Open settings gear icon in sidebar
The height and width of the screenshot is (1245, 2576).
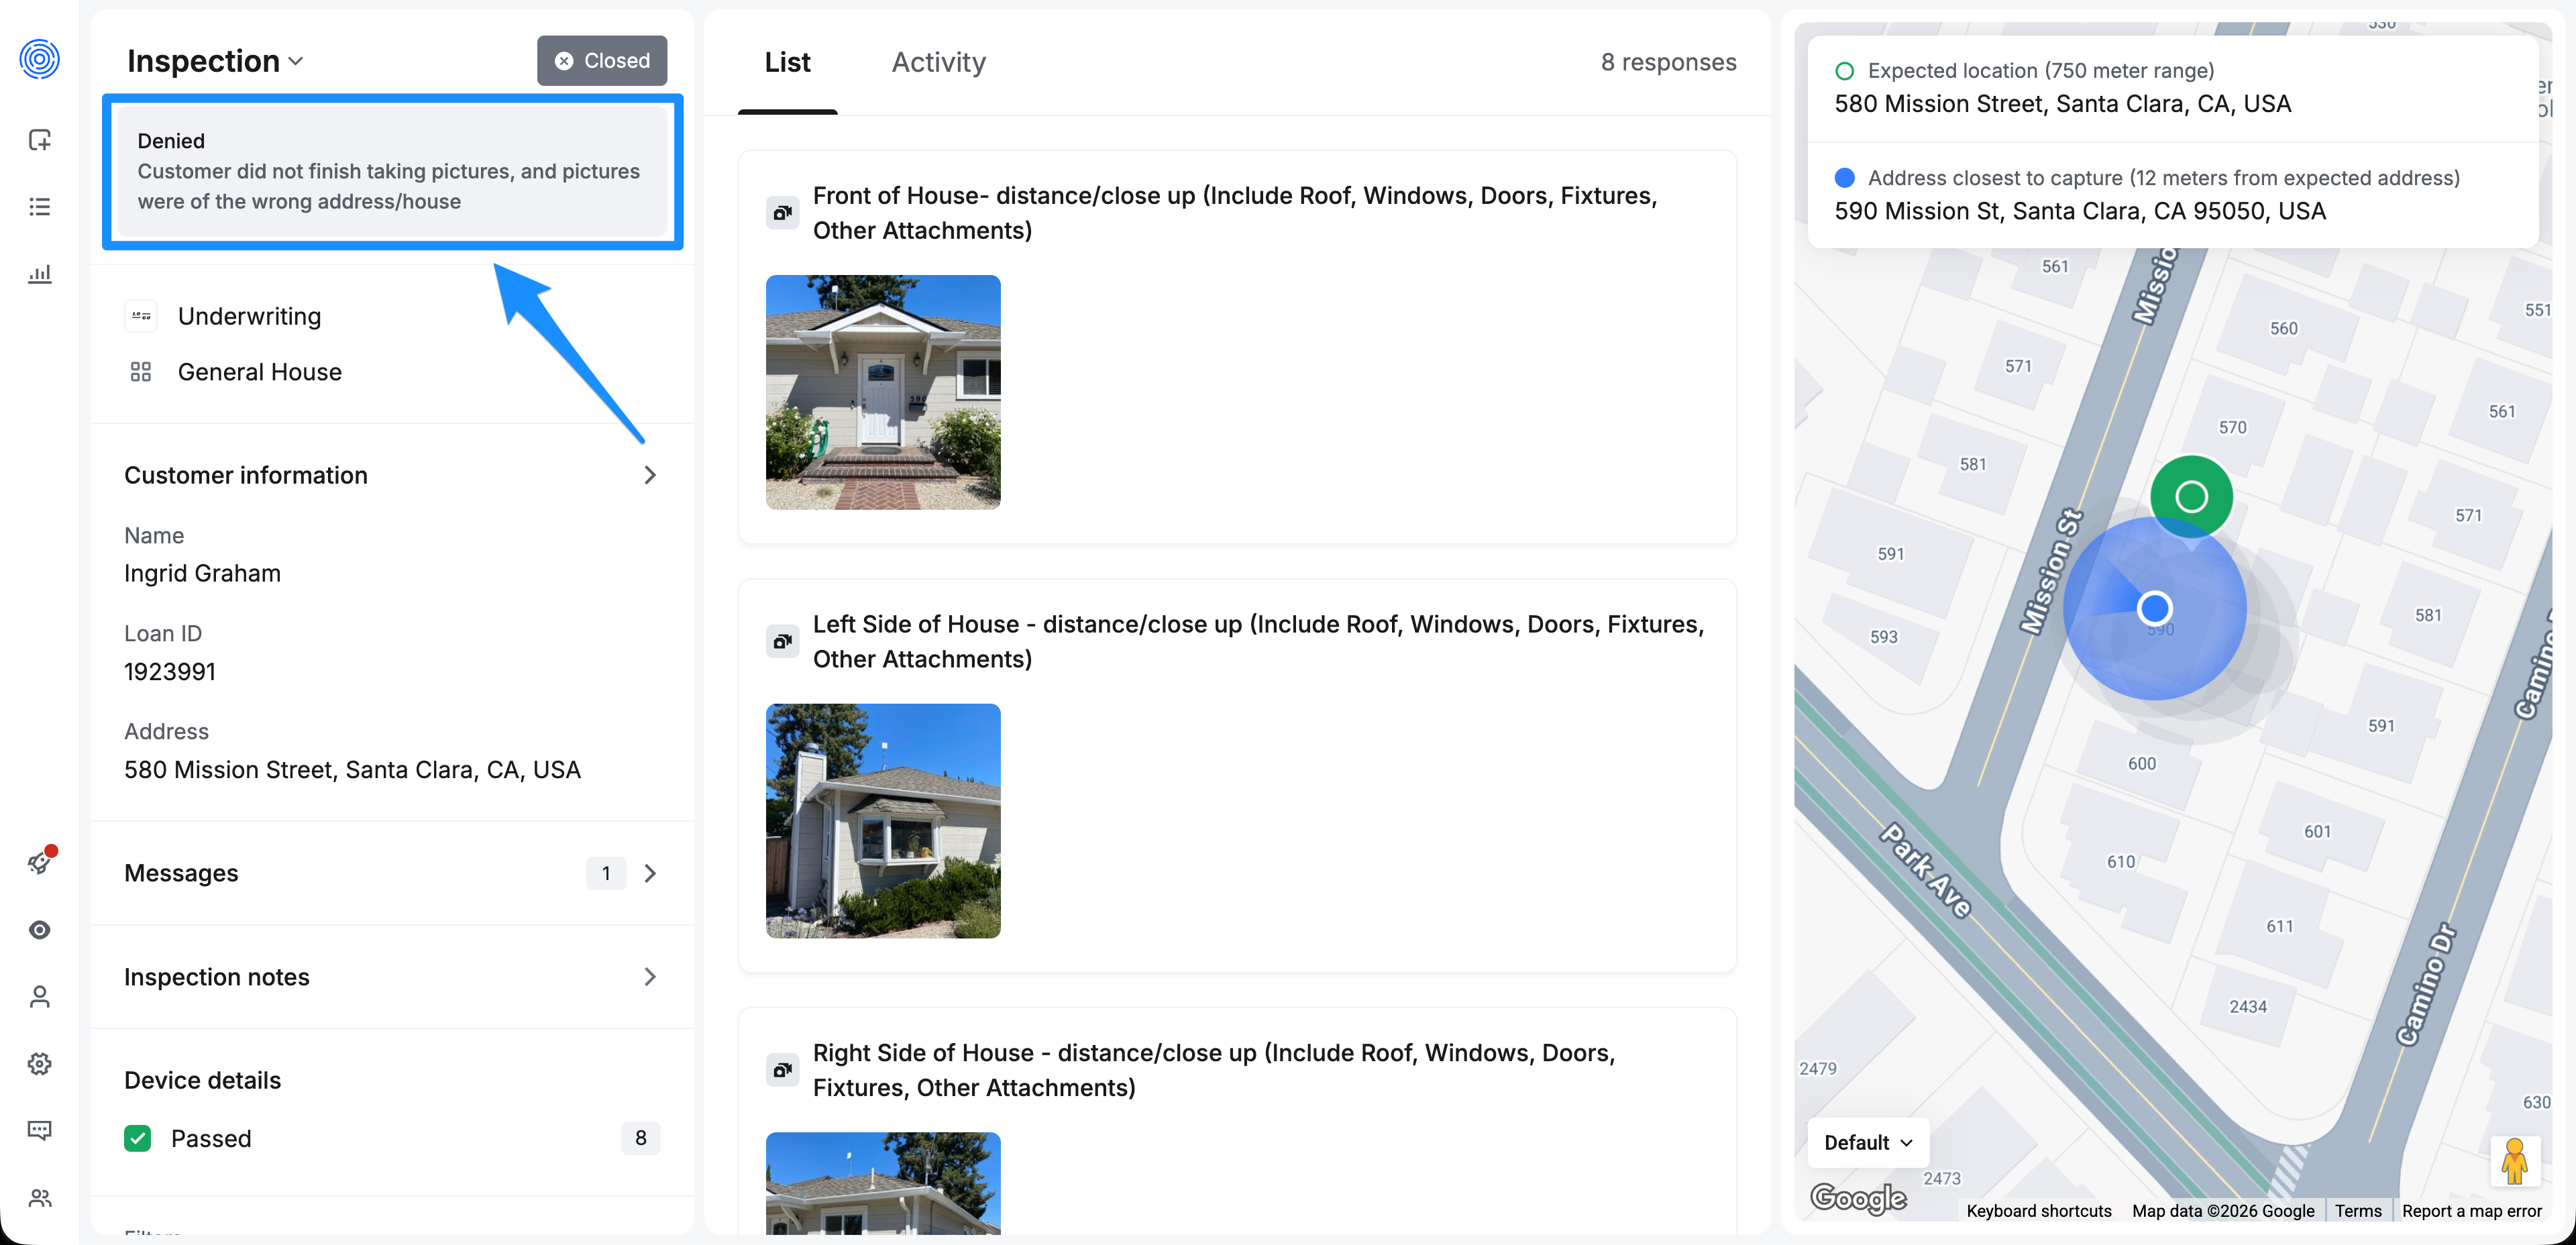[x=39, y=1064]
